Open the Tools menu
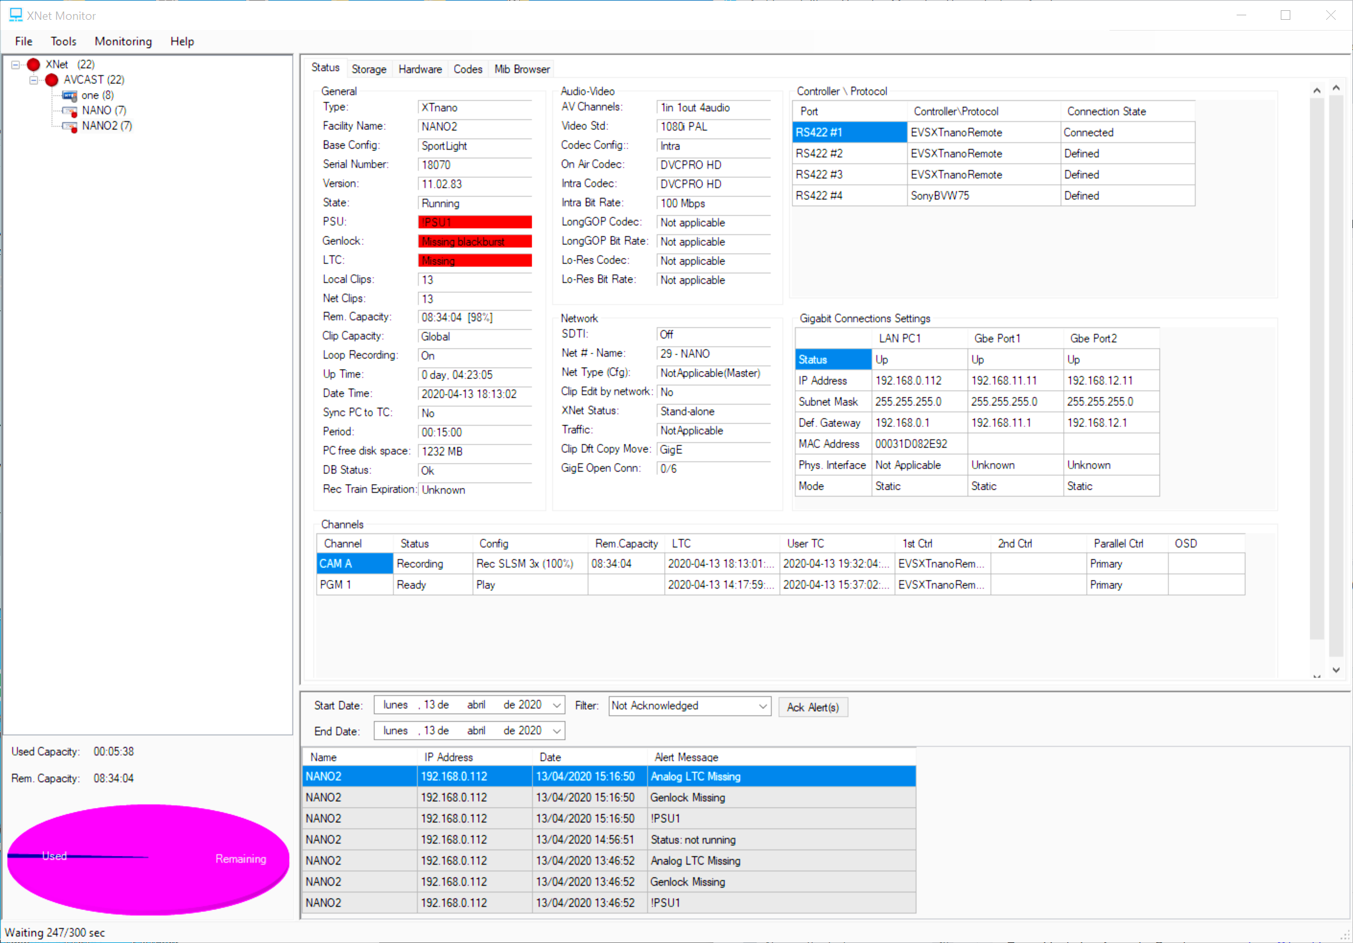The image size is (1353, 943). coord(63,42)
